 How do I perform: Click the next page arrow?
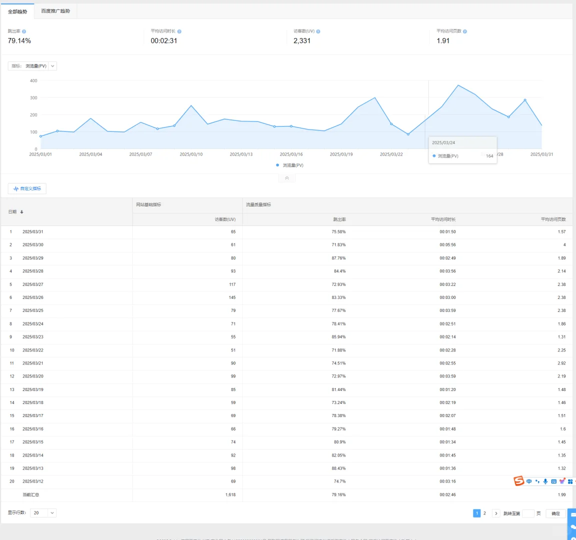coord(496,513)
